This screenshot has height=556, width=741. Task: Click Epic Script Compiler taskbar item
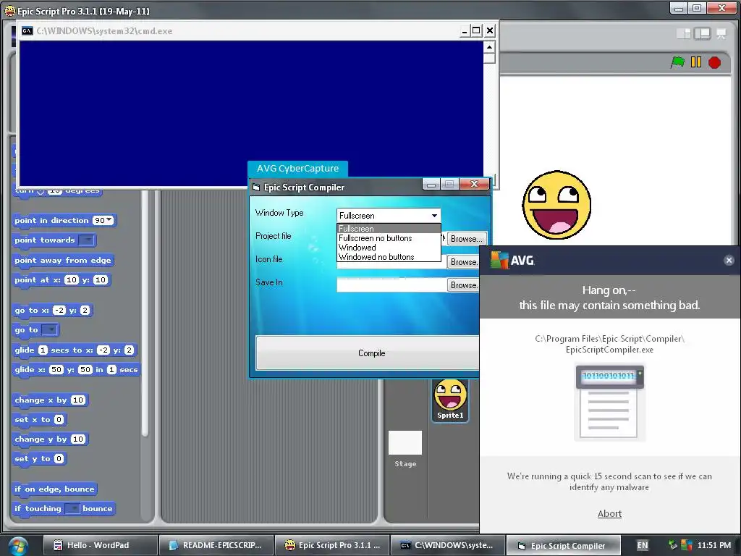pos(563,545)
